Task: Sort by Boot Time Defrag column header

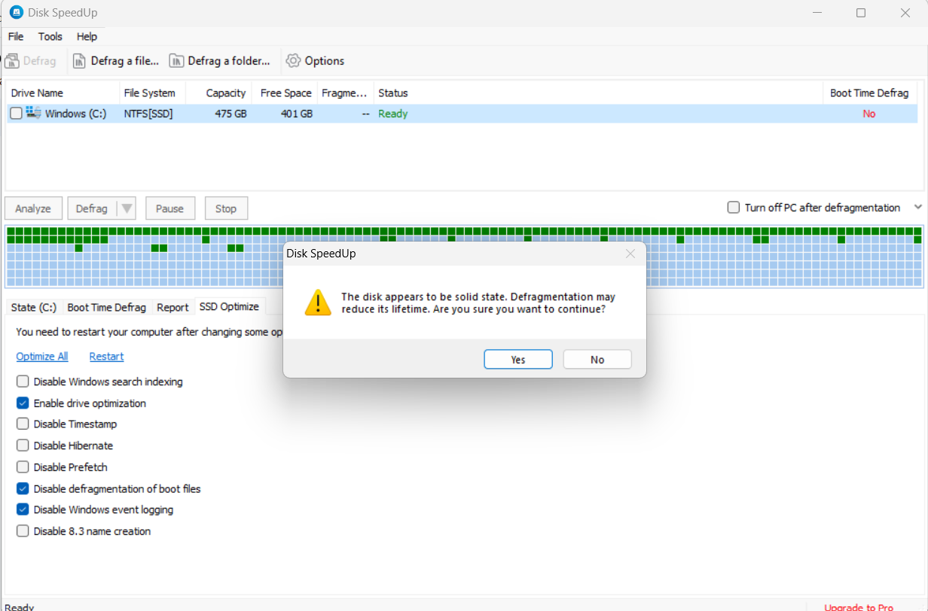Action: [869, 93]
